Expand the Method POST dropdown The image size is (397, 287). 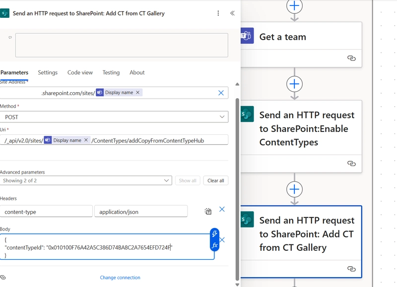pos(114,117)
